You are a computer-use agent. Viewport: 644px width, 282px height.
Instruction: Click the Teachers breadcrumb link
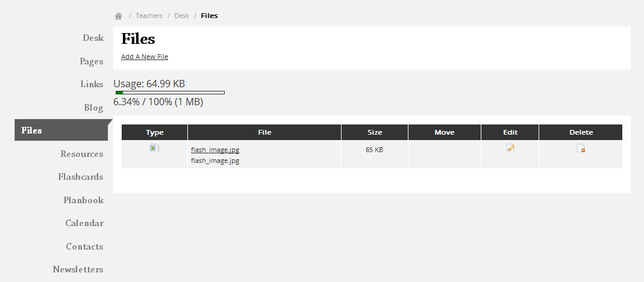(x=149, y=16)
